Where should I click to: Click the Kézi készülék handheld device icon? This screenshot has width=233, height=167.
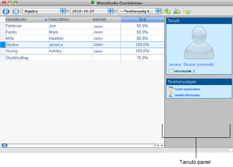[171, 70]
